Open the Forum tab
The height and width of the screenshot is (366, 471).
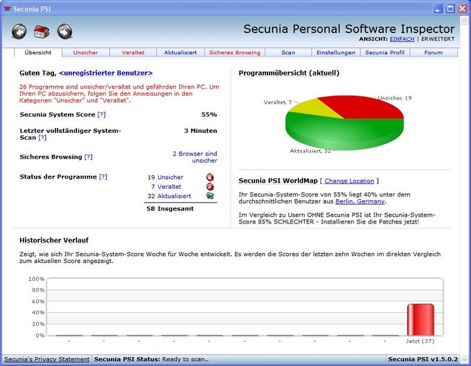[x=434, y=53]
